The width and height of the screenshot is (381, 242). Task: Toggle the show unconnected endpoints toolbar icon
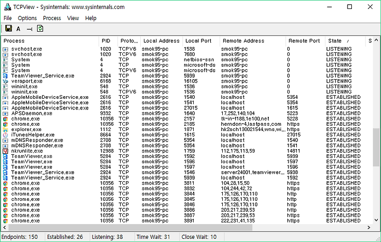pos(30,29)
